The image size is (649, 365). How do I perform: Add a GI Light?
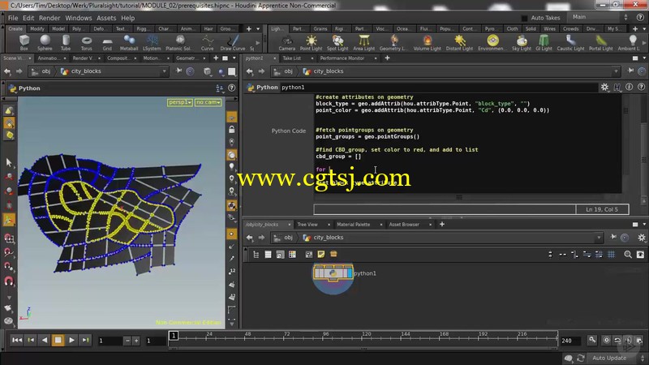point(544,43)
